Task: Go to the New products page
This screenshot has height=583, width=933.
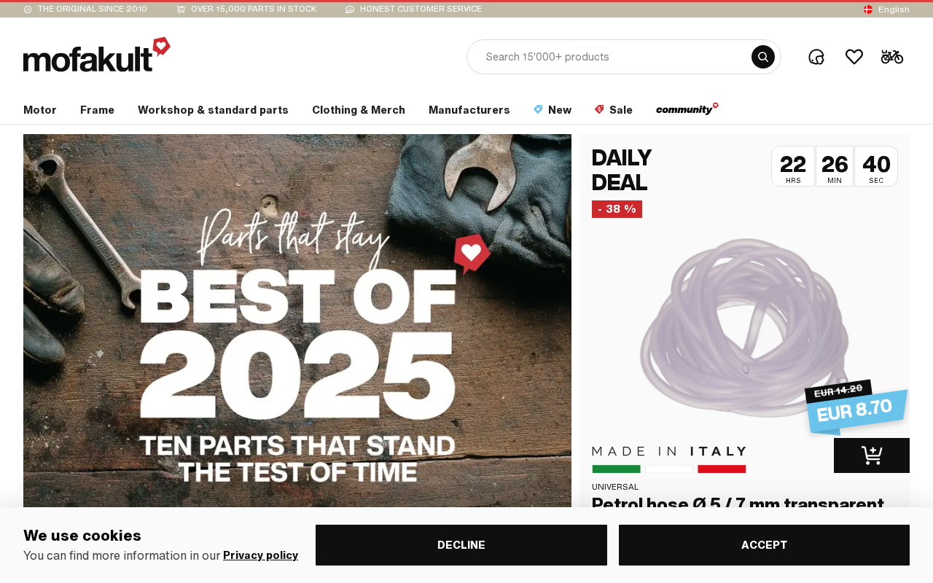Action: [553, 110]
